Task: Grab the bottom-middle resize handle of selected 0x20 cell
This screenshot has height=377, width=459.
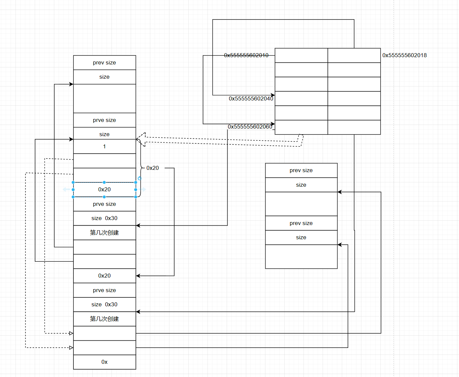Action: pos(104,197)
